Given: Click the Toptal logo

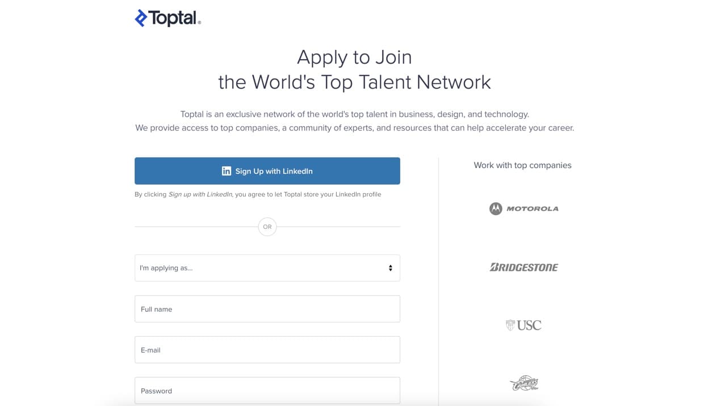Looking at the screenshot, I should tap(167, 18).
